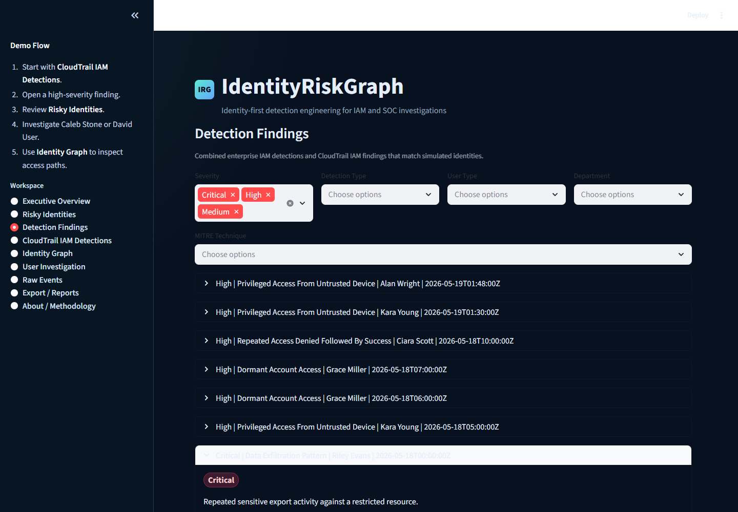
Task: Click the MITRE Technique label
Action: click(220, 236)
